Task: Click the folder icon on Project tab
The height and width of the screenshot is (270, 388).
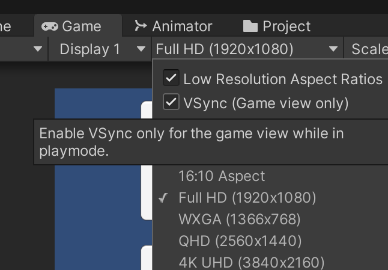Action: click(x=250, y=26)
